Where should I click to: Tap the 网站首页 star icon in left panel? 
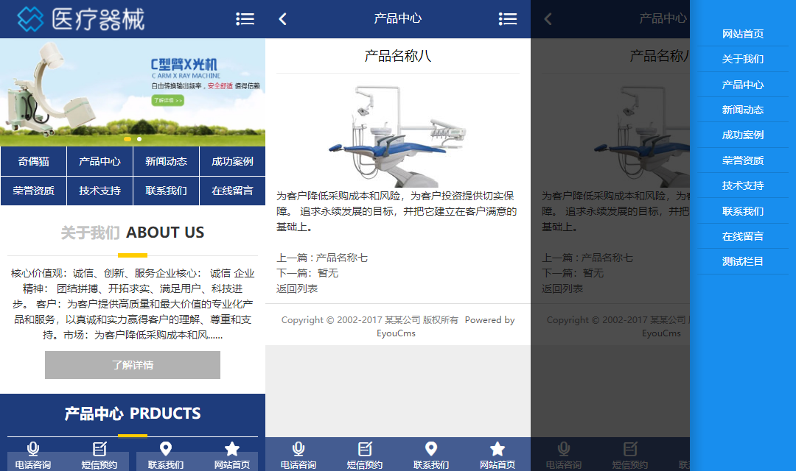click(232, 449)
